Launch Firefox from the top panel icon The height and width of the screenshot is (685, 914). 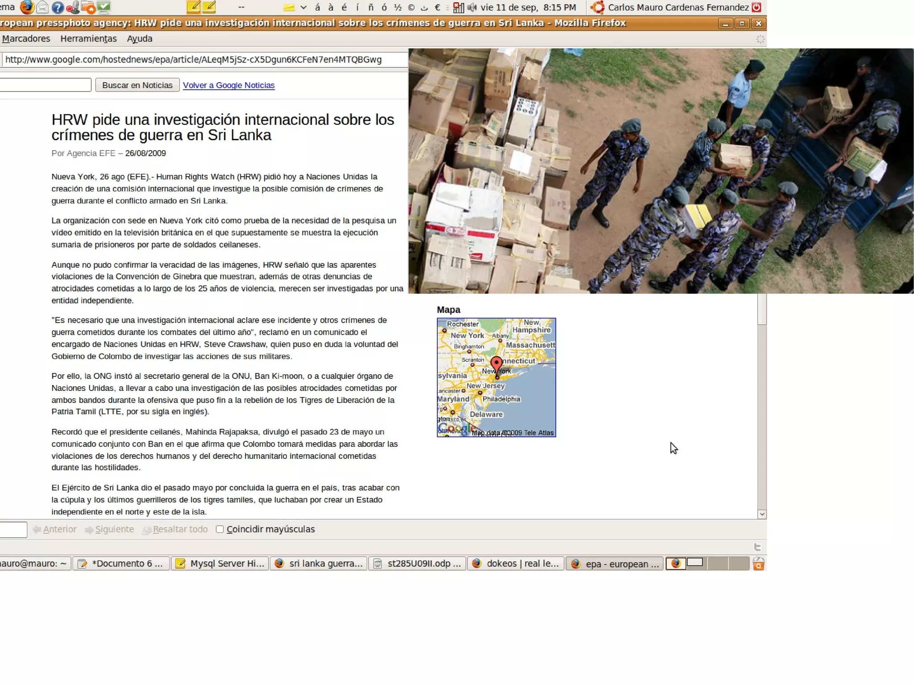[x=27, y=7]
